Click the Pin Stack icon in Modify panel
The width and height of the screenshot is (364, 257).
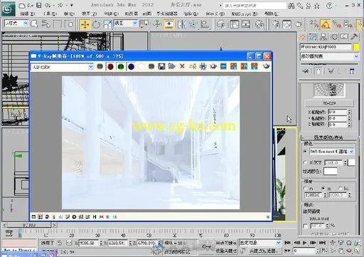[306, 71]
